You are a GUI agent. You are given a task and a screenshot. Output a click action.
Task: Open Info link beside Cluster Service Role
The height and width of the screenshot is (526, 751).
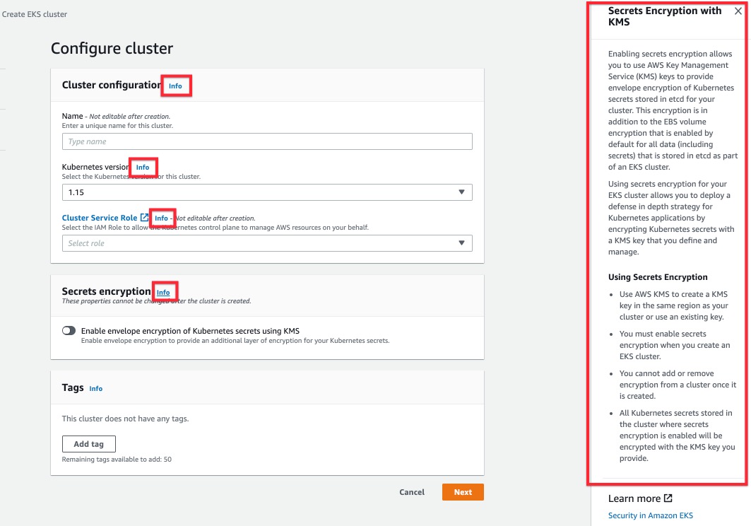point(161,218)
